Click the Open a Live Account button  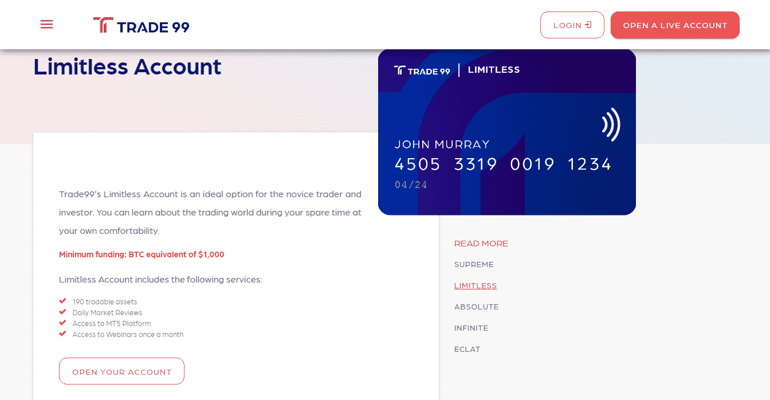[x=675, y=25]
